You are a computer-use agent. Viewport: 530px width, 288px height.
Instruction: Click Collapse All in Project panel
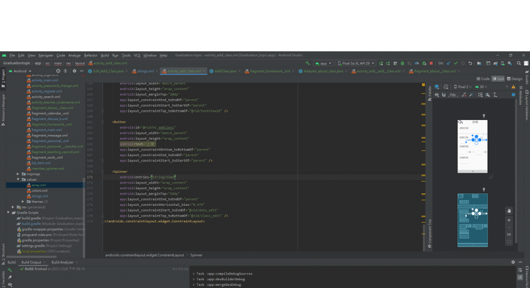click(x=66, y=71)
